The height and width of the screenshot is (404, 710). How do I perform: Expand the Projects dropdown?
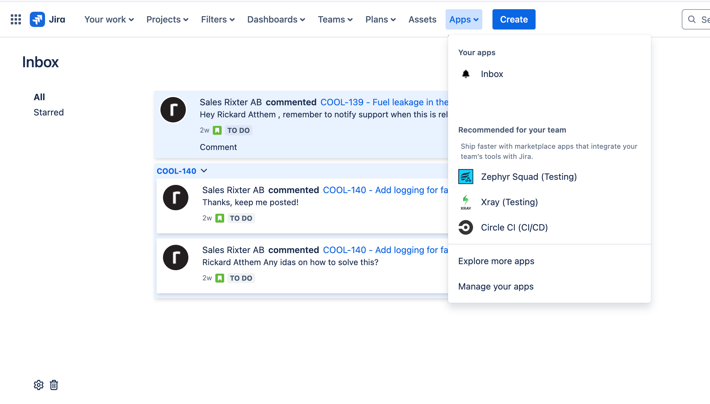167,19
